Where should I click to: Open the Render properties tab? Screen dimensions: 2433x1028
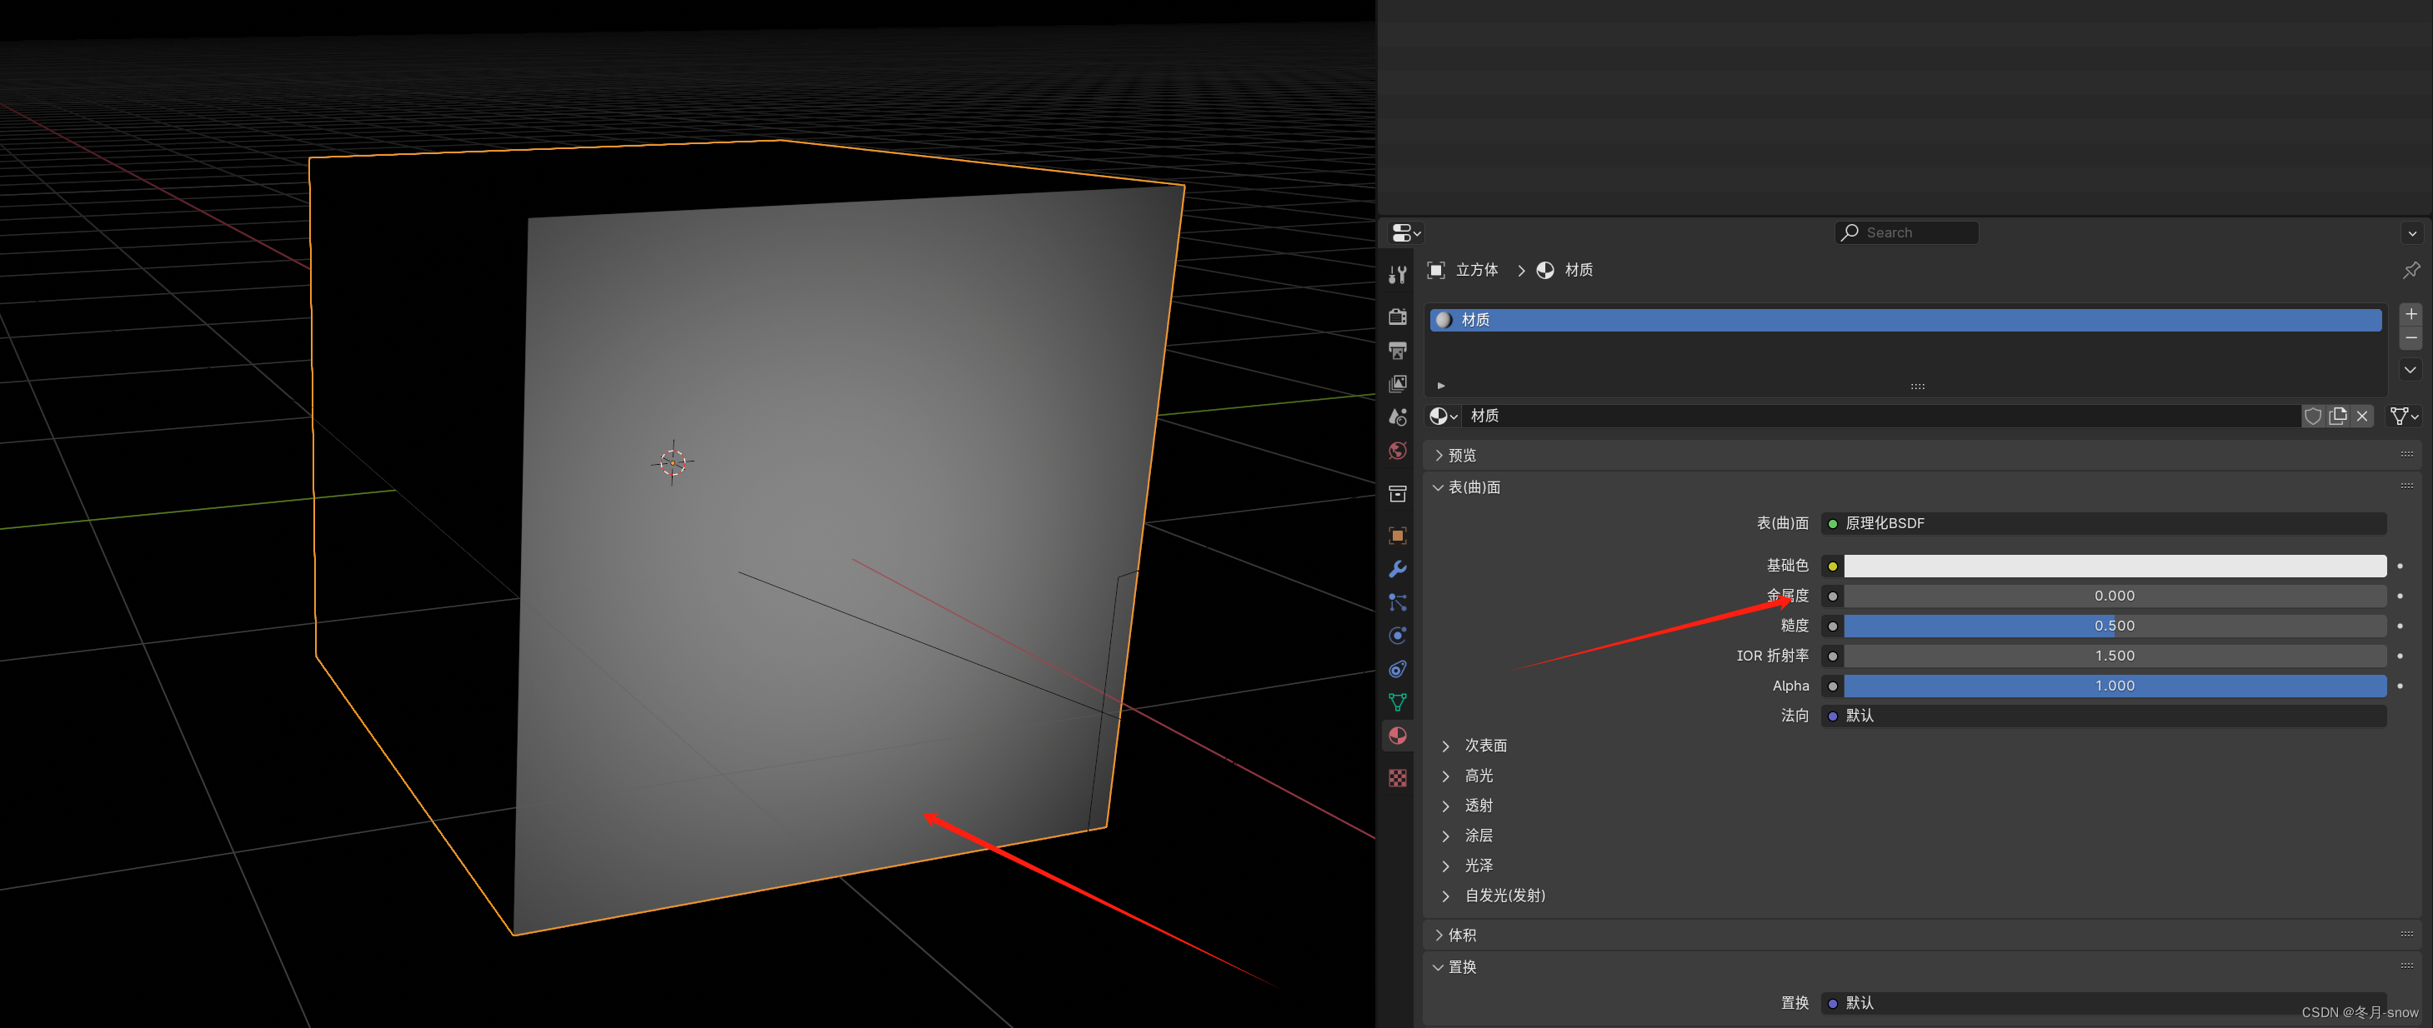pyautogui.click(x=1398, y=317)
